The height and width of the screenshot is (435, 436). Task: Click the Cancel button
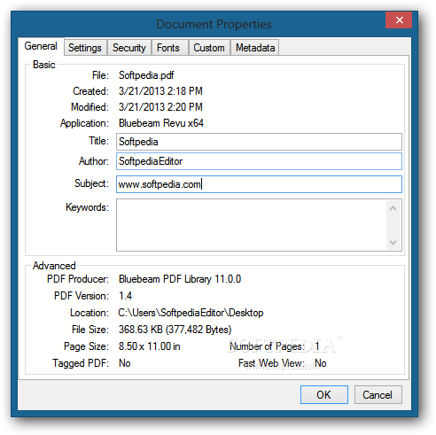[378, 394]
